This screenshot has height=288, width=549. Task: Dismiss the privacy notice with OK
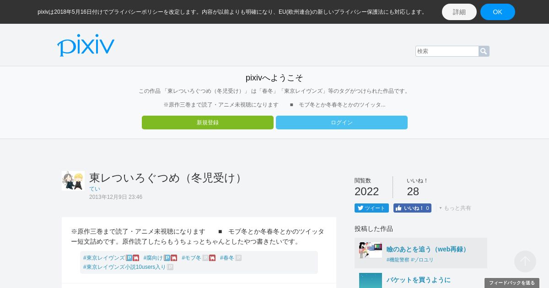point(498,12)
